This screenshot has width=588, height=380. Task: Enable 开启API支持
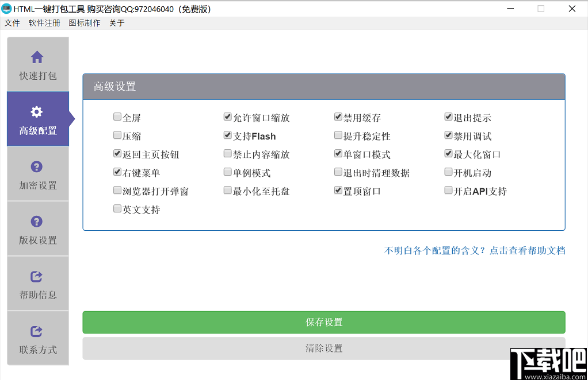coord(448,190)
